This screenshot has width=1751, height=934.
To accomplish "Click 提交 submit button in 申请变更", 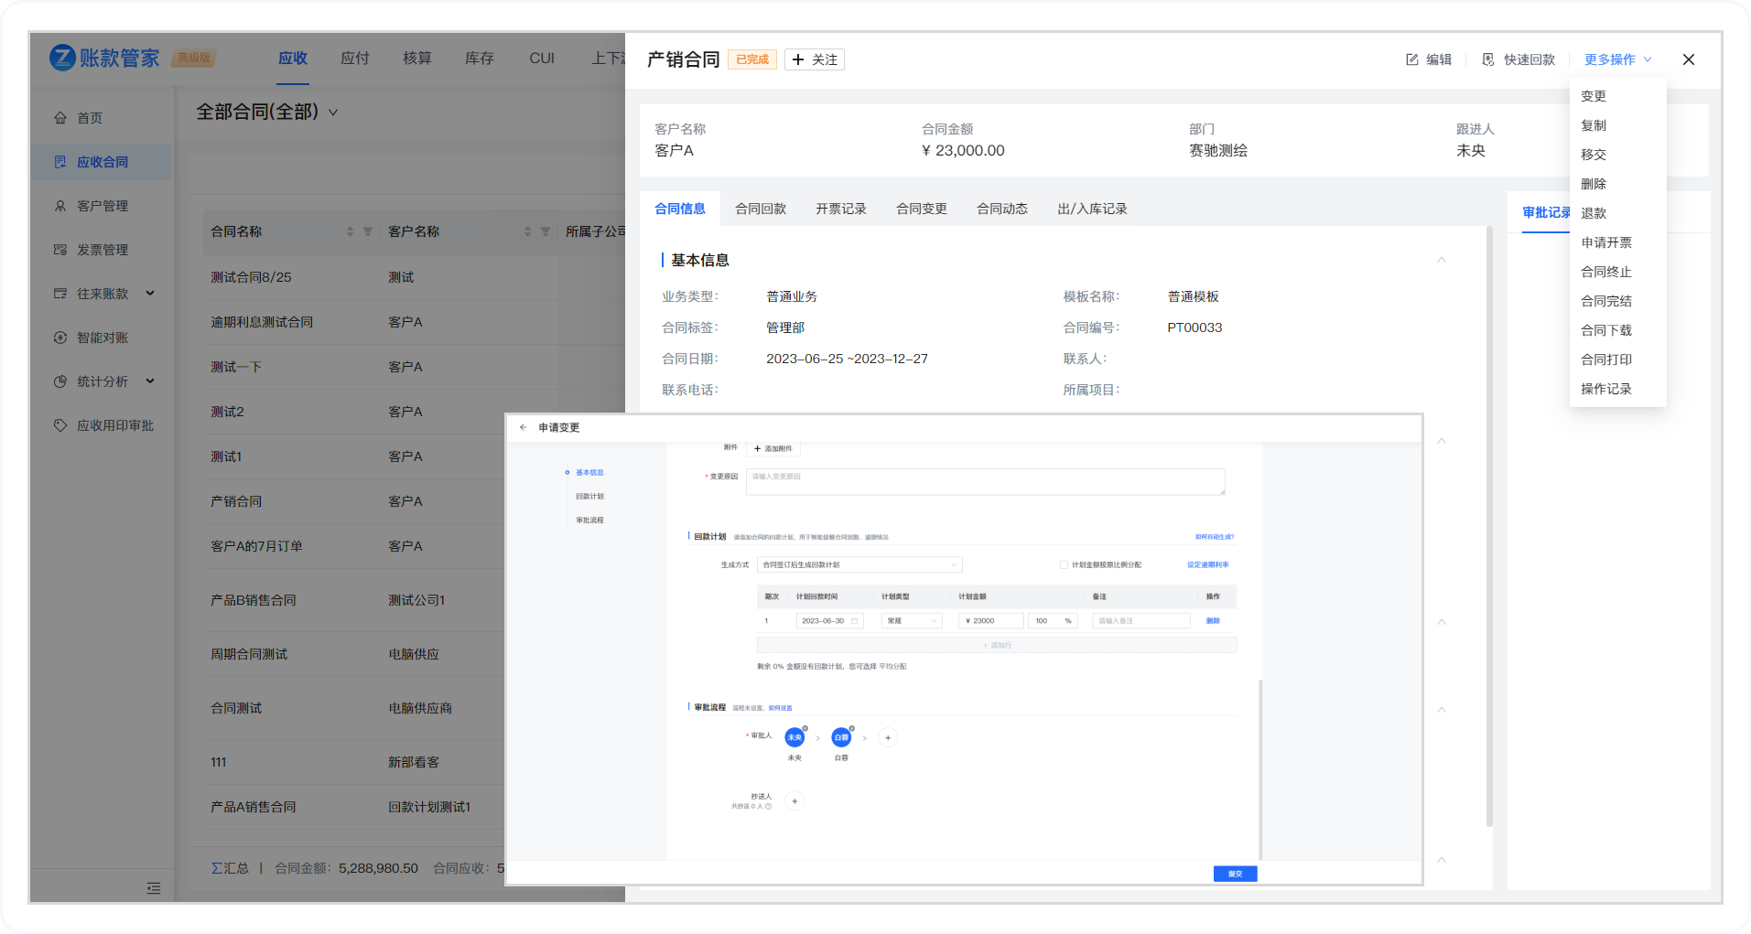I will point(1235,874).
